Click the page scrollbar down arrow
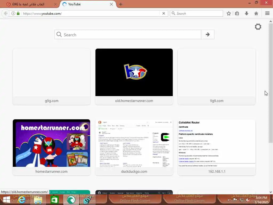 point(271,192)
